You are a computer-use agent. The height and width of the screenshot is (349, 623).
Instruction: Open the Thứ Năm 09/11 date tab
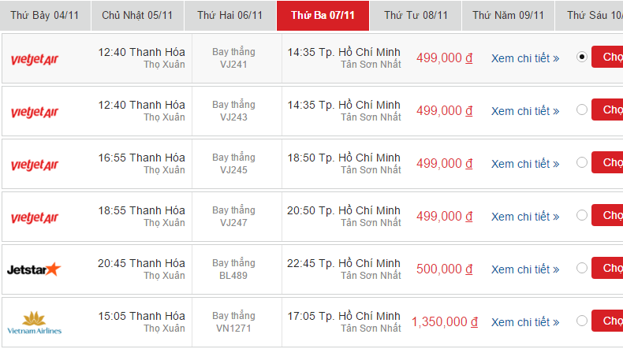pos(508,16)
